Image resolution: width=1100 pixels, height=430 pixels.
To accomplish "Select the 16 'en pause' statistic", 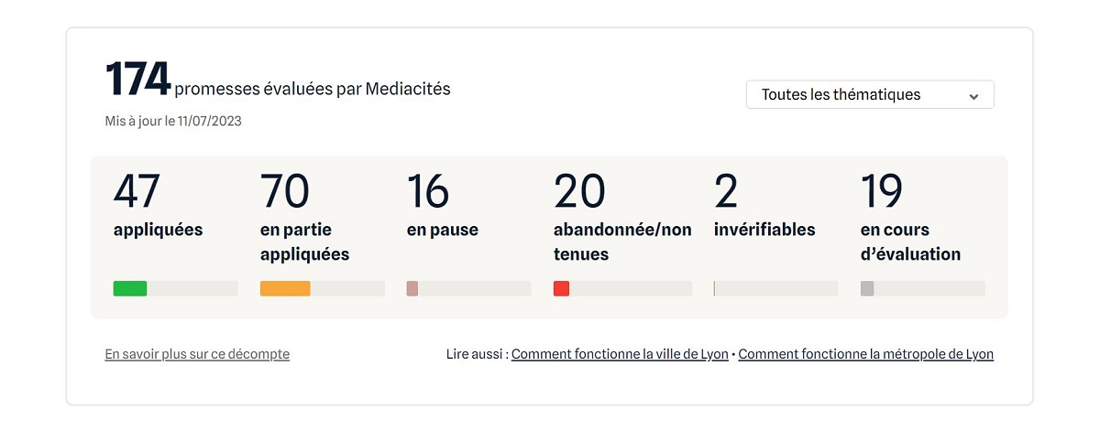I will [x=428, y=191].
